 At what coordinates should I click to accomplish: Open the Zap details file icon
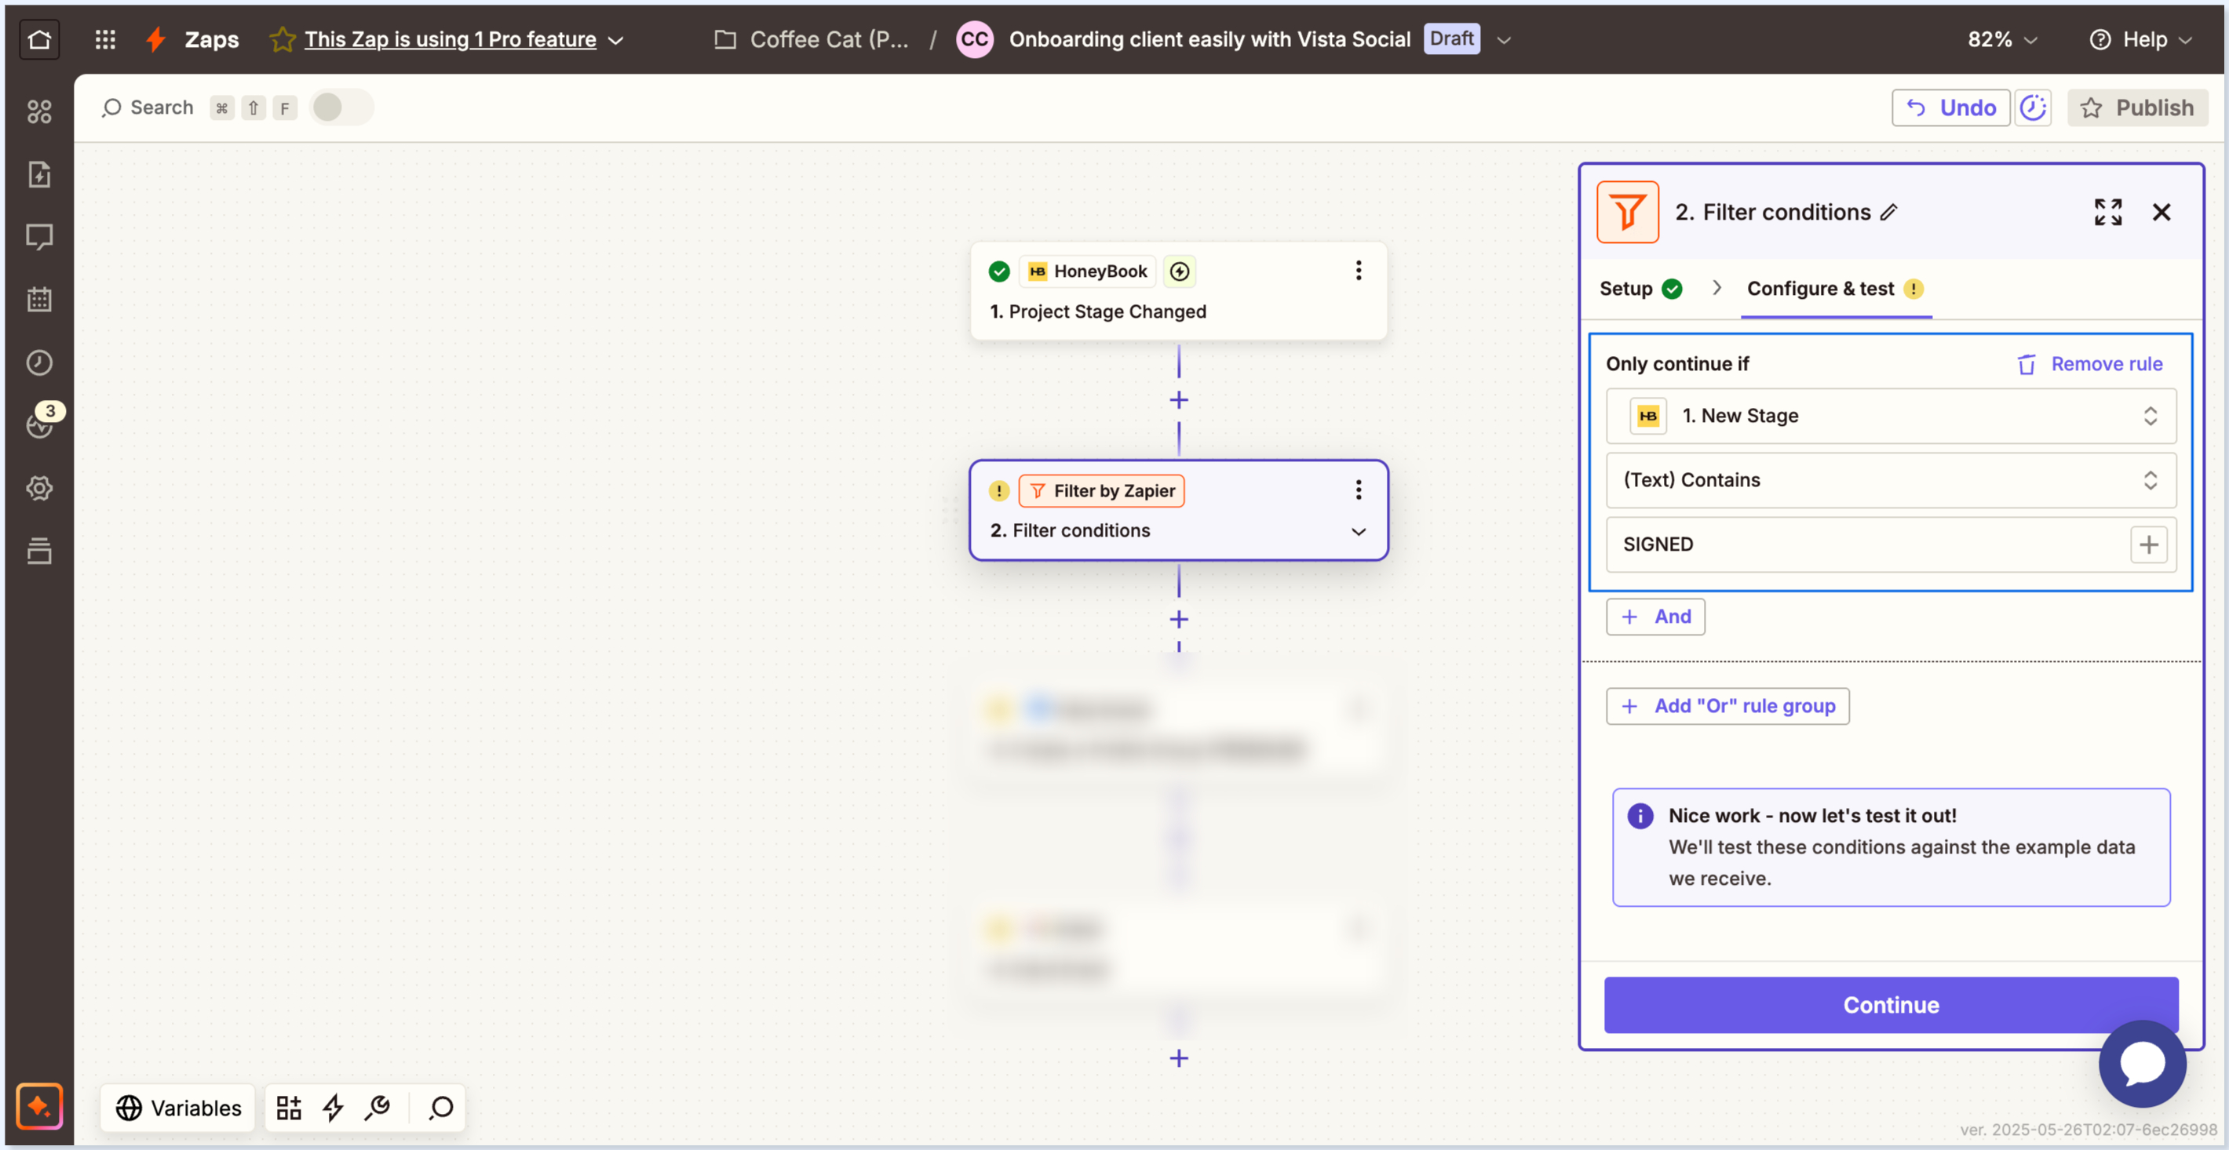click(39, 174)
